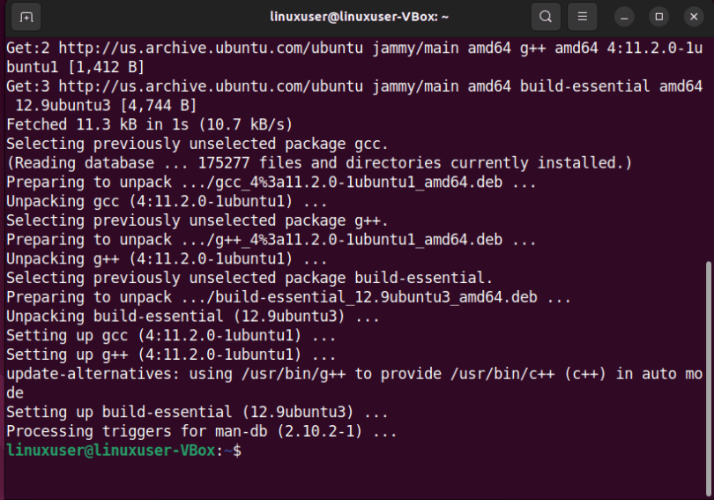
Task: Minimize the terminal window
Action: click(x=624, y=18)
